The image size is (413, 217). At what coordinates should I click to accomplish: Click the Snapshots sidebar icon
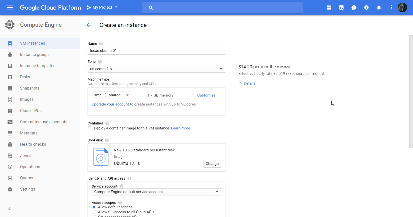point(10,88)
